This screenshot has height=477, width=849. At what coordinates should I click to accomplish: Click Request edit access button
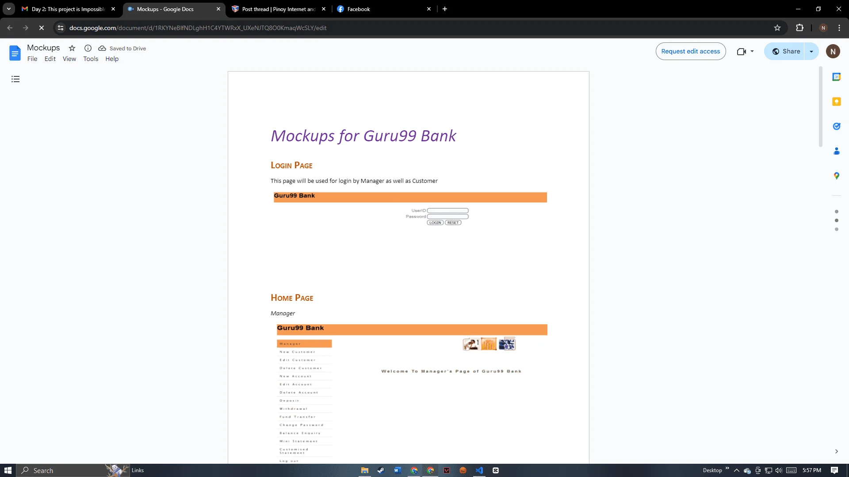[x=690, y=52]
